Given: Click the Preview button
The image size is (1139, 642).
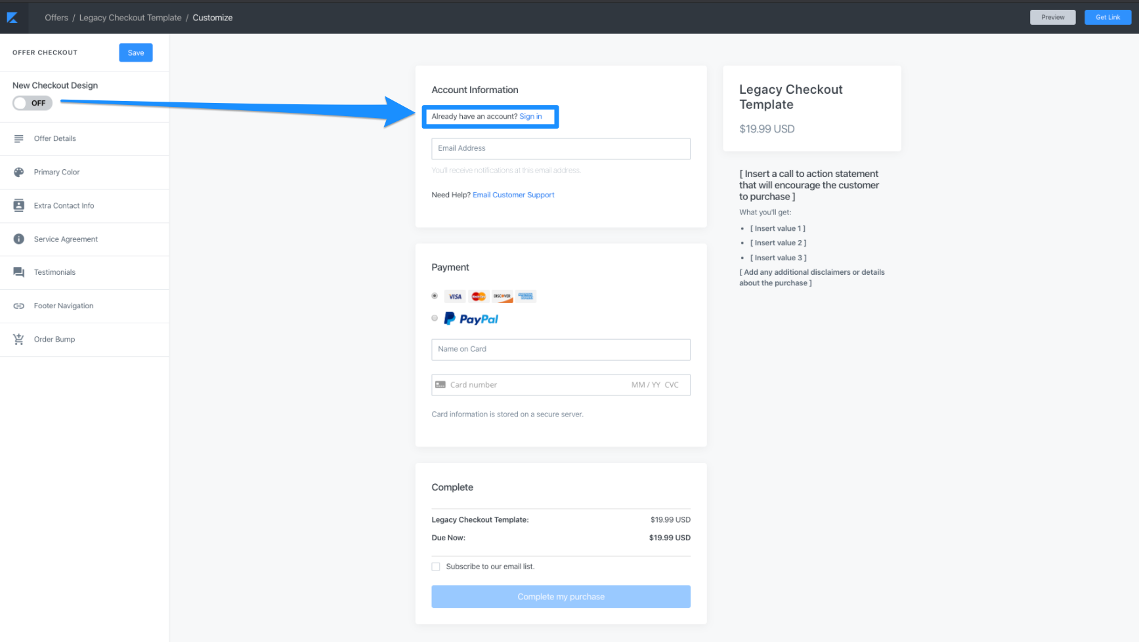Looking at the screenshot, I should pyautogui.click(x=1052, y=17).
